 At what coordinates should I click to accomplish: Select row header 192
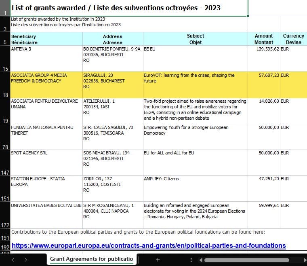click(x=5, y=246)
